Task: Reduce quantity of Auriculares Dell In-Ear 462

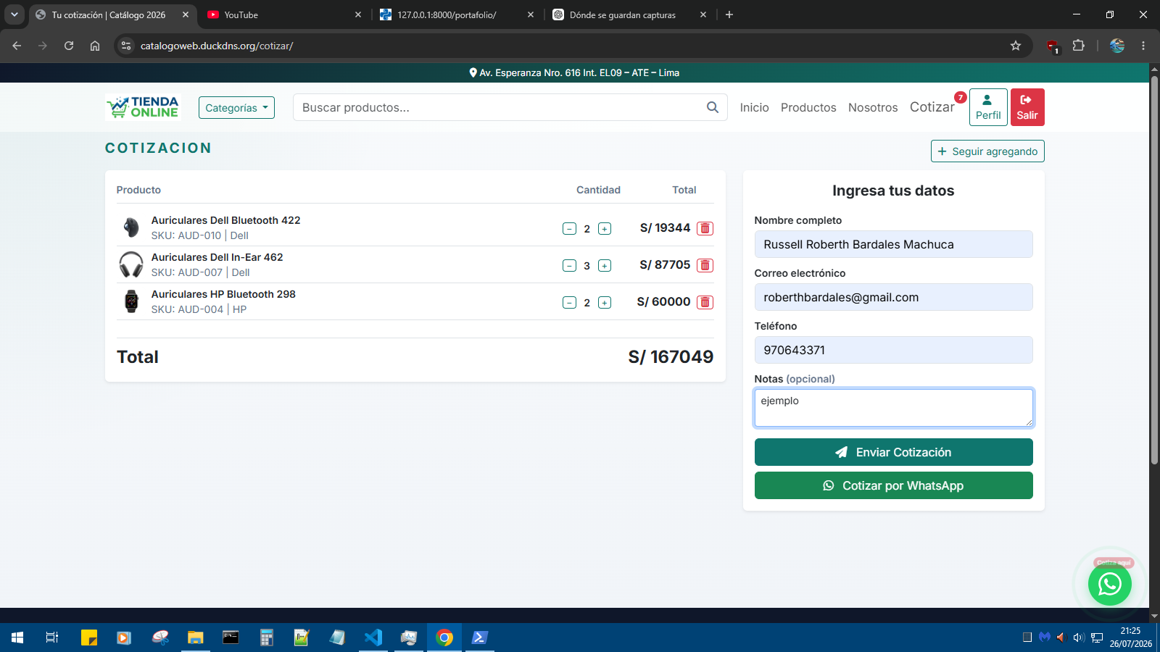Action: 569,266
